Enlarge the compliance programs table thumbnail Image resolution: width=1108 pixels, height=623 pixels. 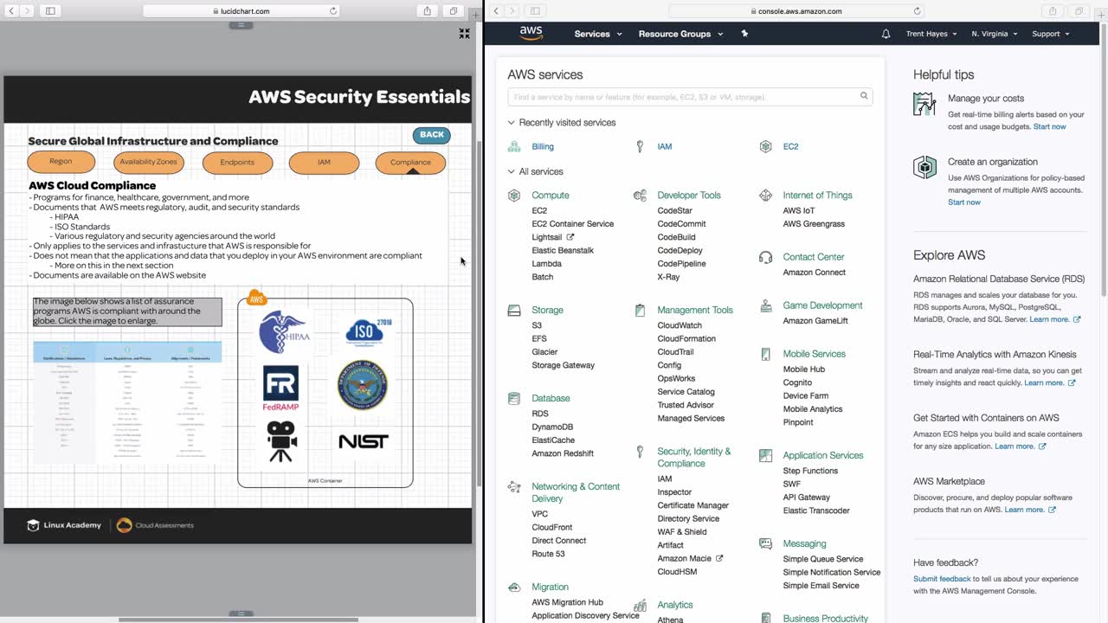(x=127, y=401)
